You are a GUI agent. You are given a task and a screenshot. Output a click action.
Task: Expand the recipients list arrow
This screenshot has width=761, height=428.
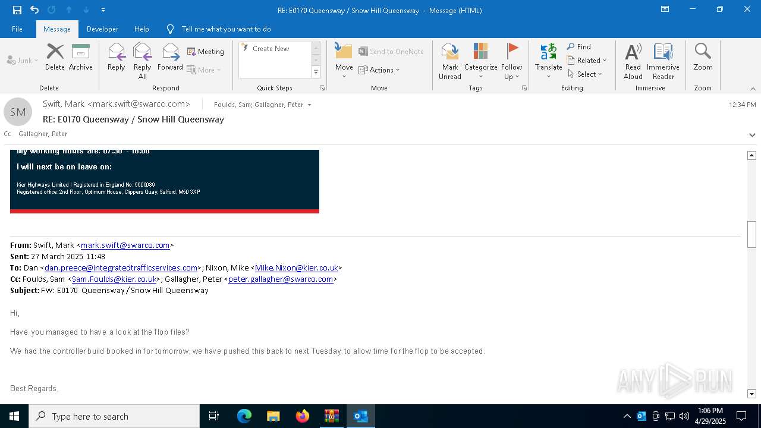coord(309,105)
